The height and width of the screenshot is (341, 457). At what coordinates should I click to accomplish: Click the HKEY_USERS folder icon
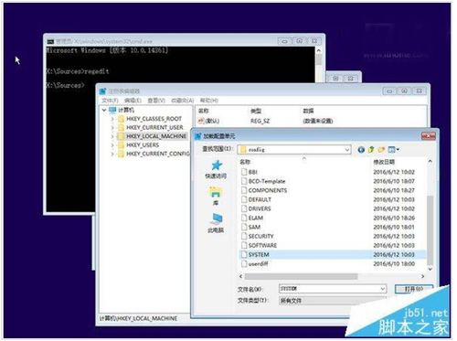tap(122, 145)
